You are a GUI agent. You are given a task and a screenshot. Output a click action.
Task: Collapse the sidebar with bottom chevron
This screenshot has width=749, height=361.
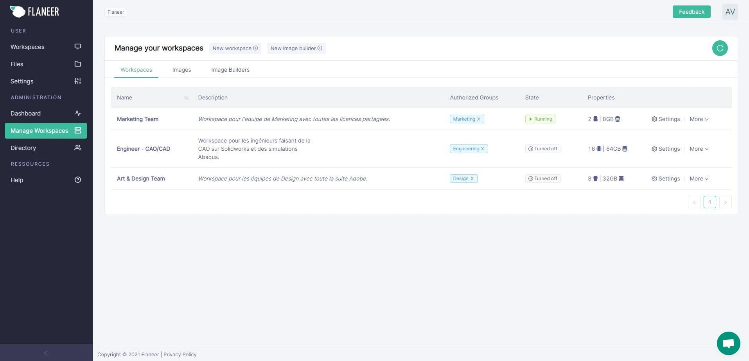[x=45, y=353]
